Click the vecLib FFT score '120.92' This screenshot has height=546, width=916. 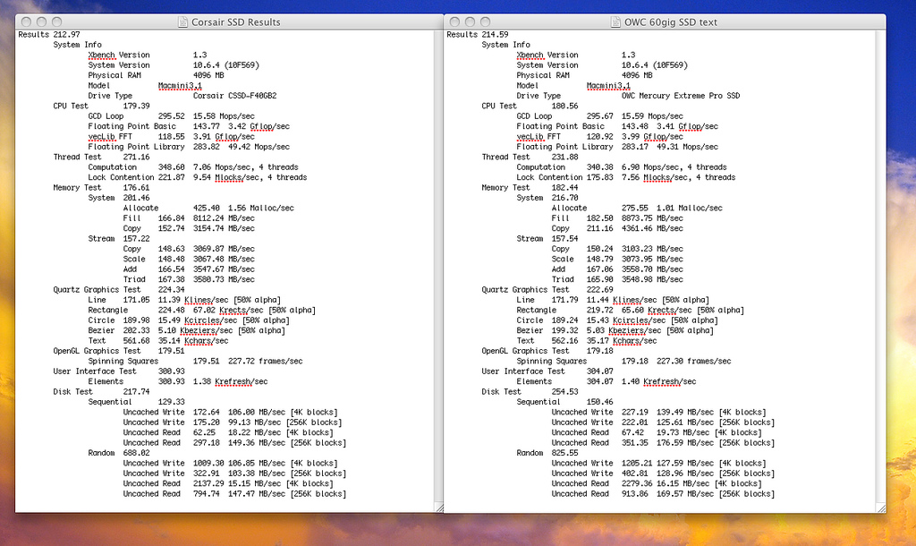(x=599, y=137)
